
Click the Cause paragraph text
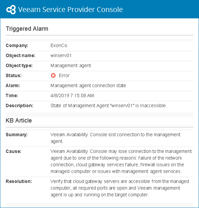coord(121,161)
